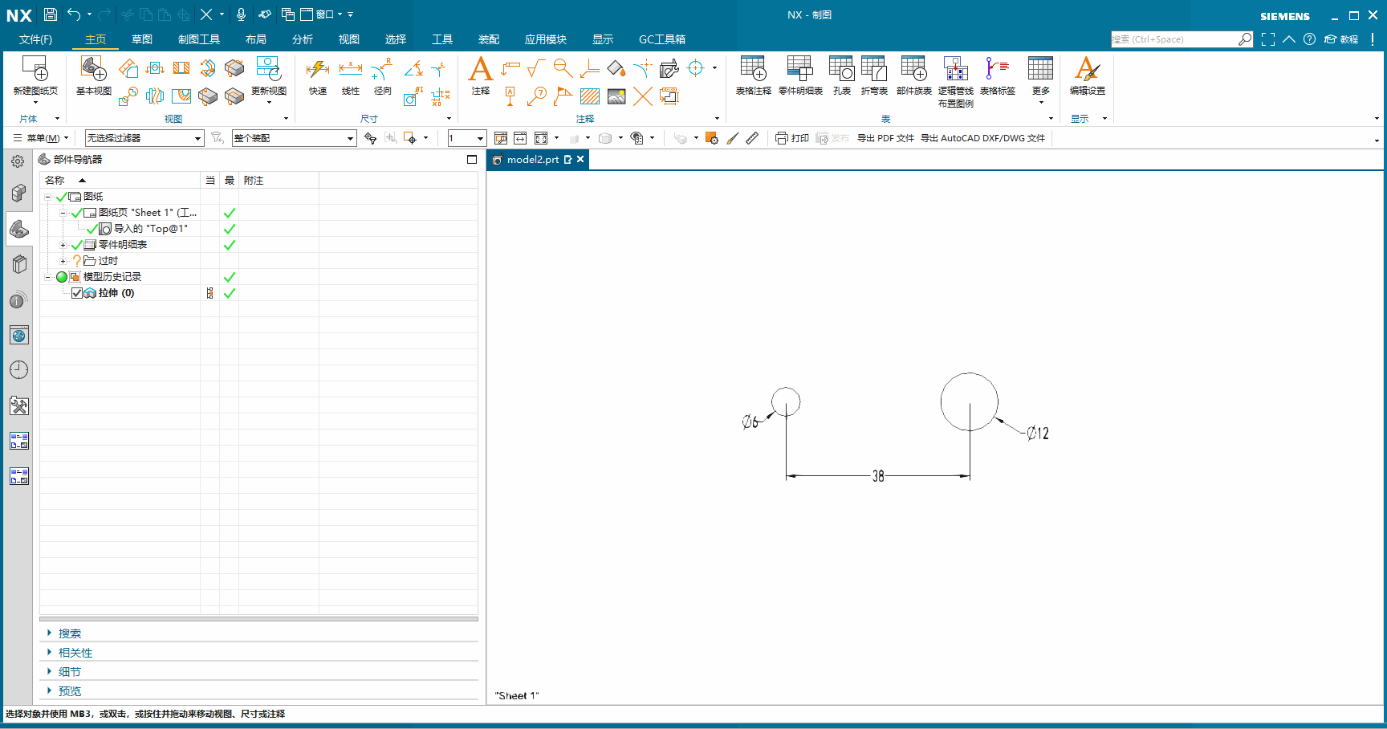Open the web browser globe sidebar tab
Screen dimensions: 1387x729
pyautogui.click(x=19, y=335)
